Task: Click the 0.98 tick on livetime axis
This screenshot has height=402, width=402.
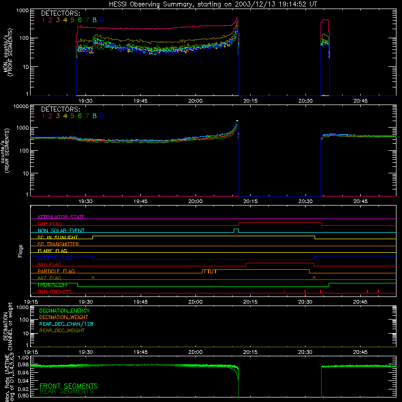Action: tap(23, 365)
